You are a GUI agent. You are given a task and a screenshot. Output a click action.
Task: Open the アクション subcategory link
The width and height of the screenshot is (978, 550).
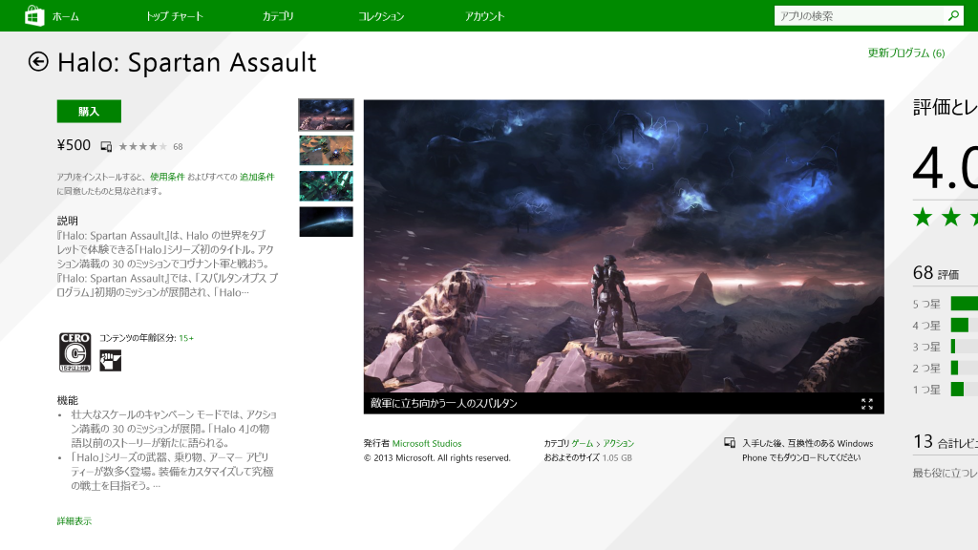618,443
